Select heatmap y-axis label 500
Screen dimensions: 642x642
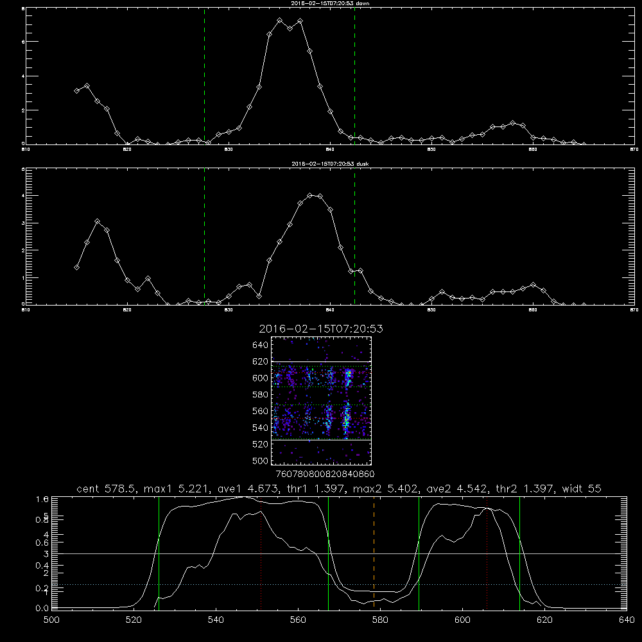(261, 461)
